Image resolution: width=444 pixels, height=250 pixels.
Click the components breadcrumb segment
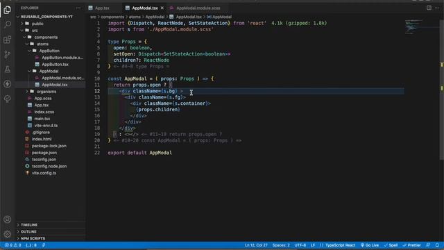click(x=112, y=17)
